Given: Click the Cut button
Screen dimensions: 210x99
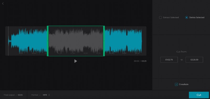Looking at the screenshot, I should [x=199, y=95].
